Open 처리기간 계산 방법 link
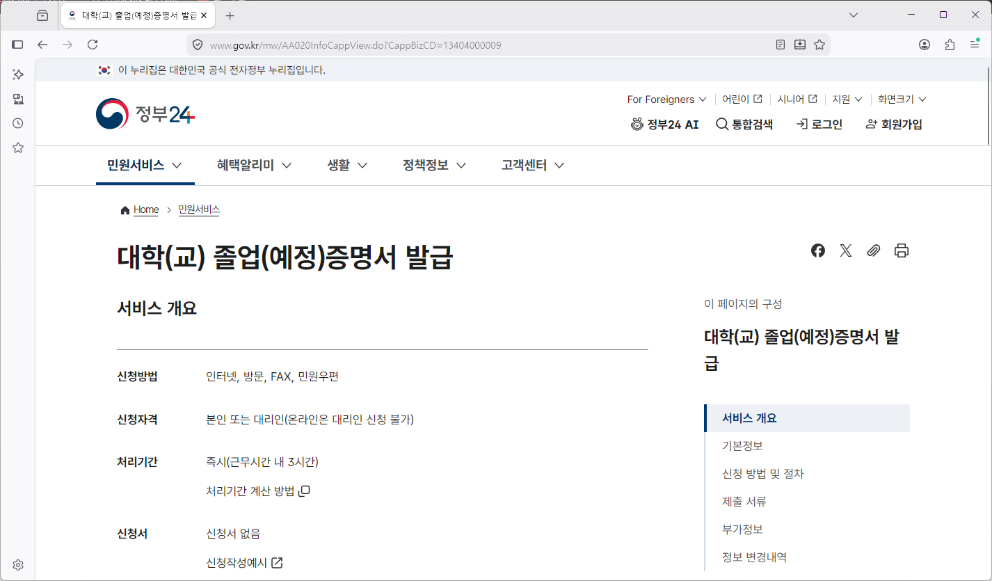 click(258, 491)
